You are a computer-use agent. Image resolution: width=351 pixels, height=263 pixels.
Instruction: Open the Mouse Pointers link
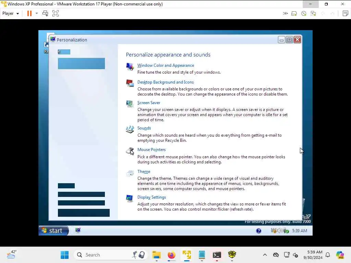click(151, 150)
